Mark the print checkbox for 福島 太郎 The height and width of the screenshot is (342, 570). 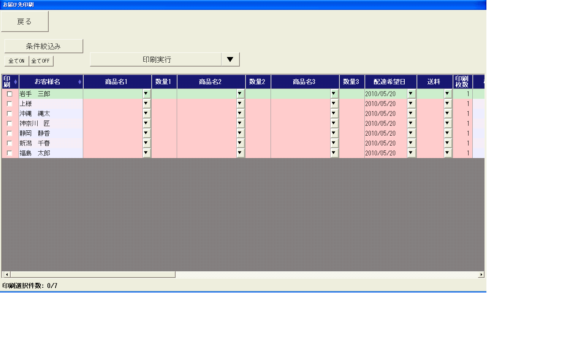[10, 153]
